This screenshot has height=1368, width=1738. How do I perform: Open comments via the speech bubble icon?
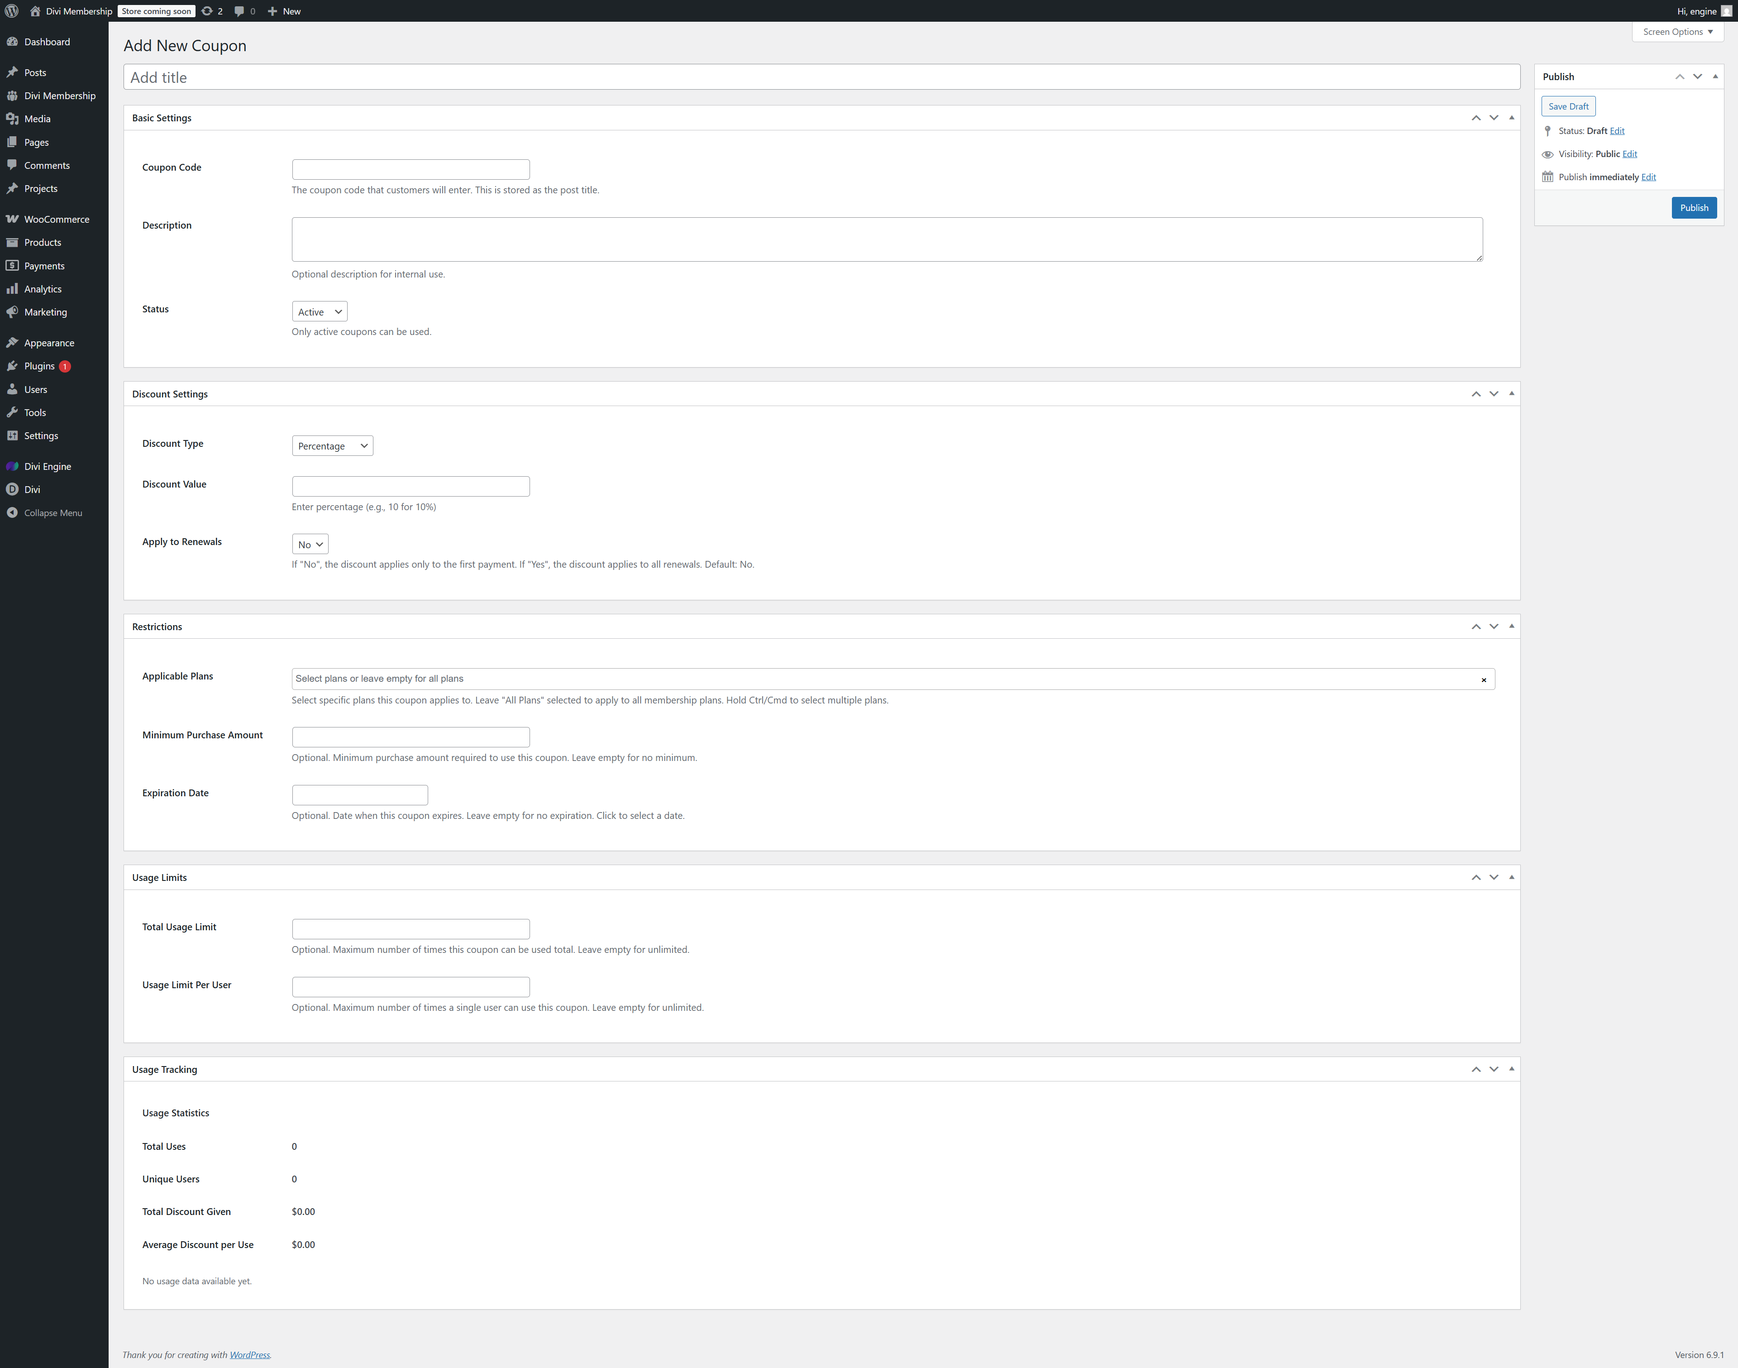click(239, 11)
